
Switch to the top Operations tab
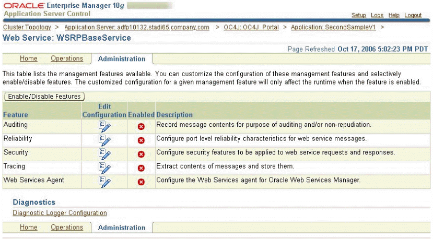[x=67, y=58]
